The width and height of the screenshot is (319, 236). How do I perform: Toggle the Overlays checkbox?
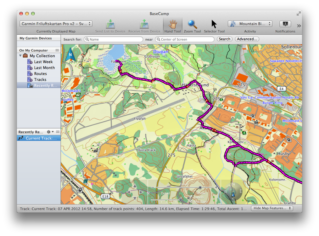pyautogui.click(x=191, y=201)
